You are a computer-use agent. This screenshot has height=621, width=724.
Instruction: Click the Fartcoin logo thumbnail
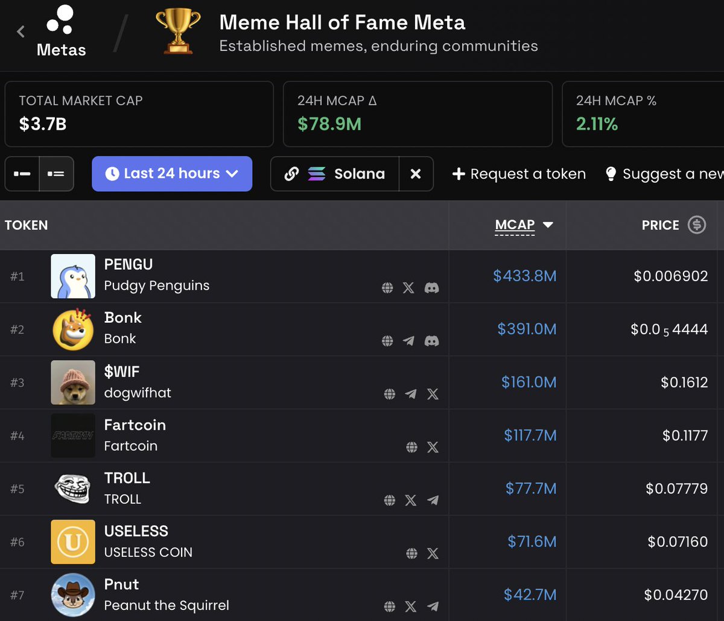73,436
